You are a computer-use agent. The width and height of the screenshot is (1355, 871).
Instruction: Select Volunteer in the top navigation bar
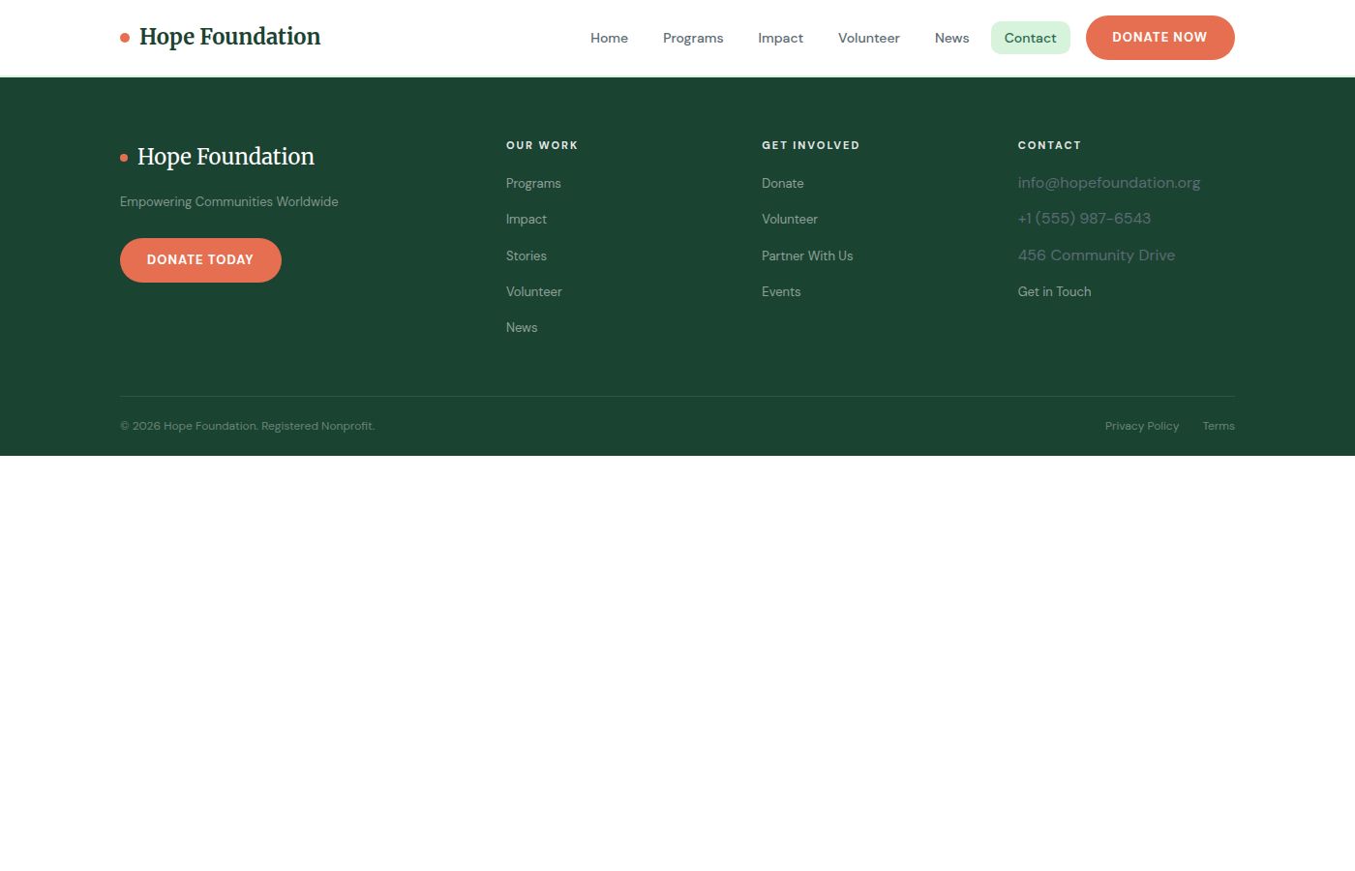[869, 38]
